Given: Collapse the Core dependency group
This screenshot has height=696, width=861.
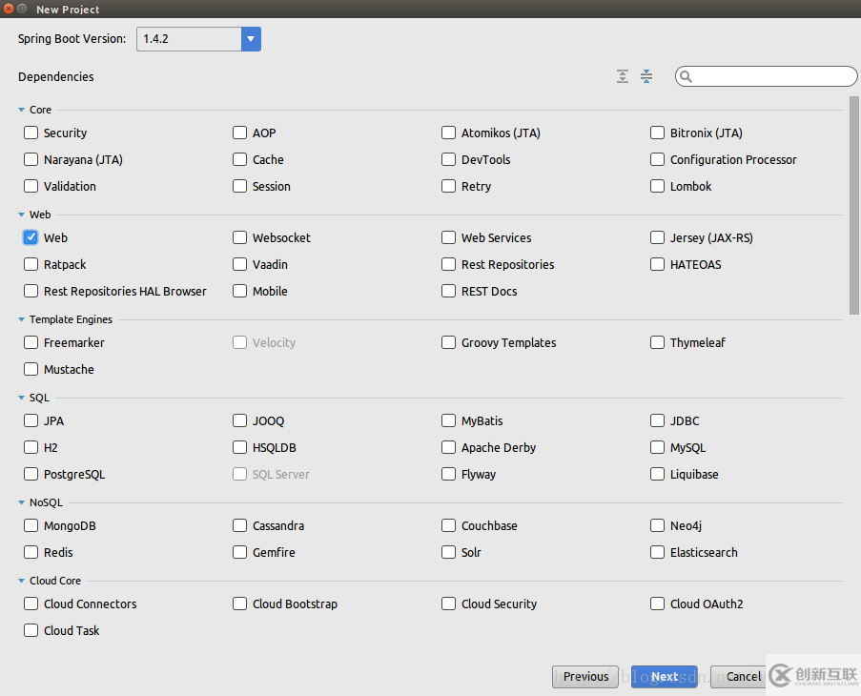Looking at the screenshot, I should point(22,110).
